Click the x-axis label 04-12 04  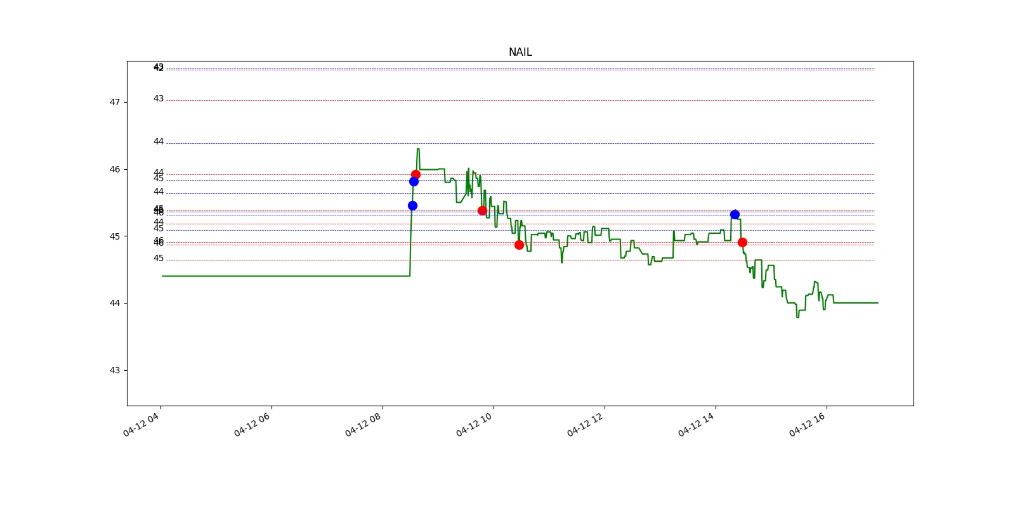(141, 424)
